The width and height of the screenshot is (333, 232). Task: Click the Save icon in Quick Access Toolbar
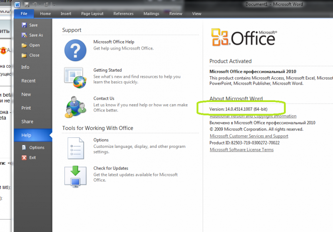[27, 5]
